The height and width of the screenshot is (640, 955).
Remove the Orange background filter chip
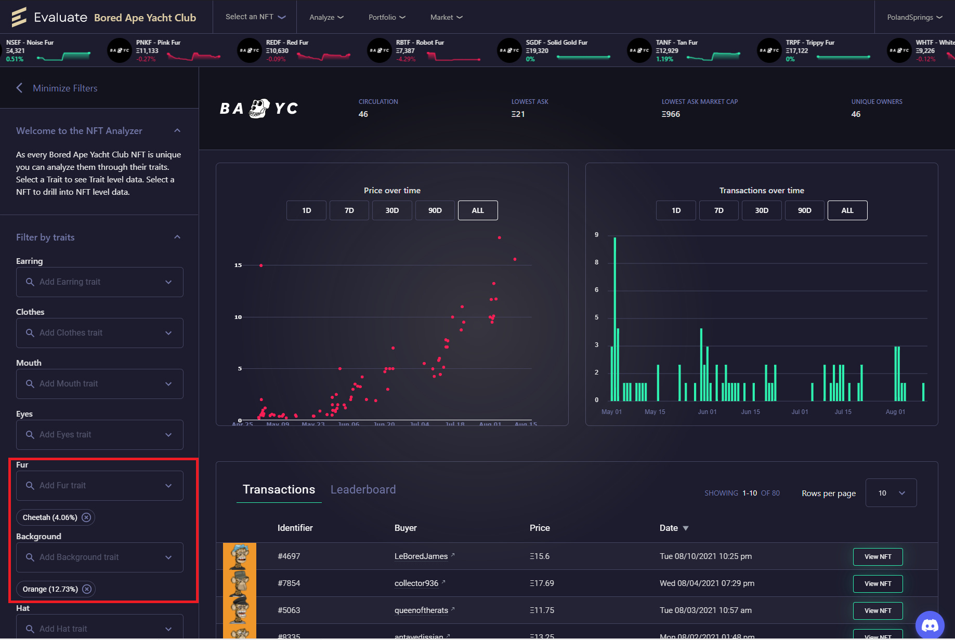click(x=87, y=589)
